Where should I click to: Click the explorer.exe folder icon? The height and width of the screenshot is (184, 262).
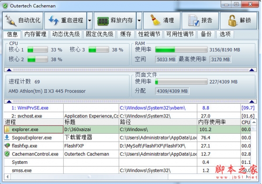7,129
